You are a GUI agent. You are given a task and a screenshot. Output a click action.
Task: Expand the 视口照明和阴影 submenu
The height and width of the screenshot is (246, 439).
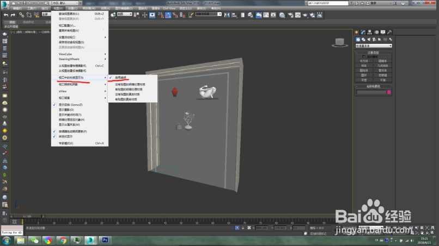pyautogui.click(x=80, y=84)
